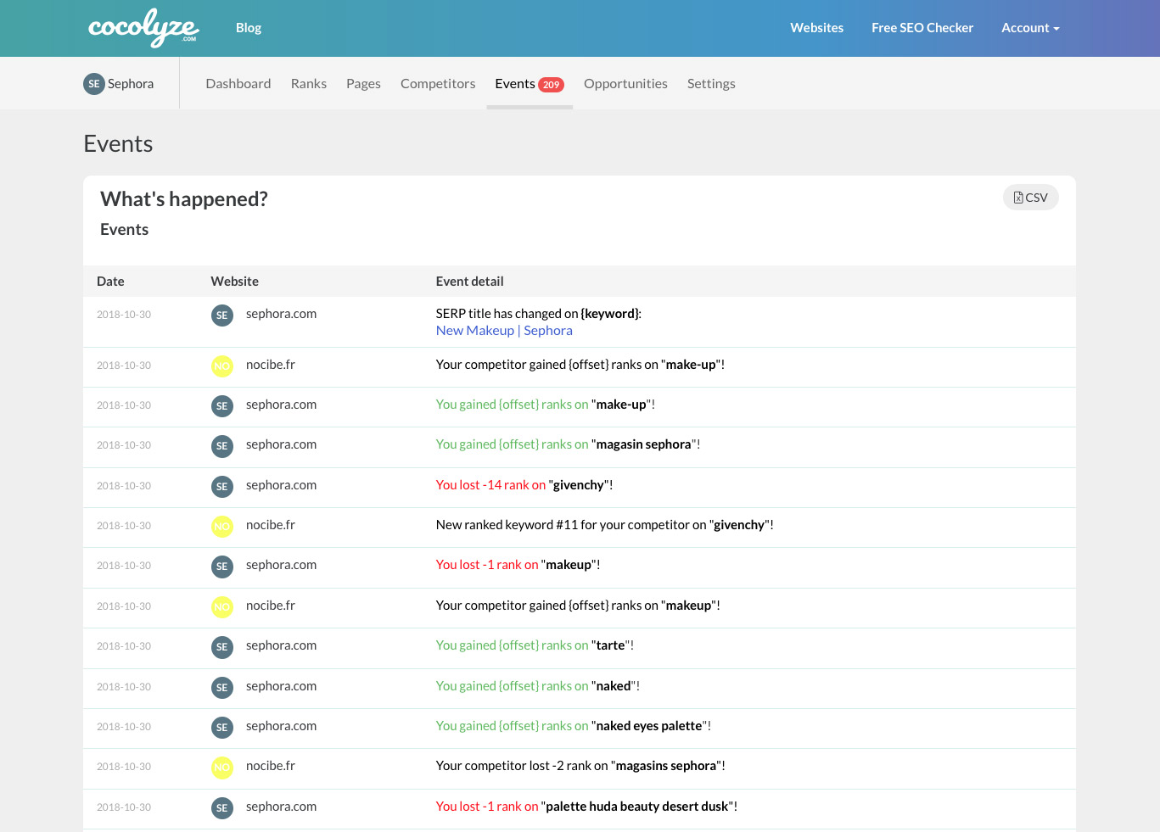Click NO avatar in magasins sephora row
This screenshot has height=832, width=1160.
coord(222,768)
